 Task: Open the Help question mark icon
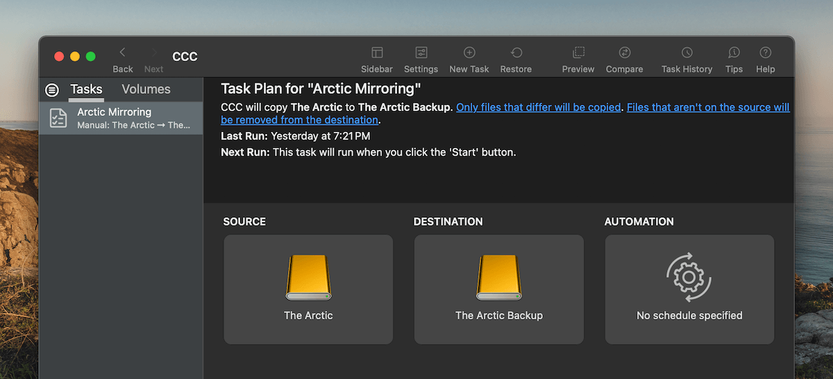766,53
